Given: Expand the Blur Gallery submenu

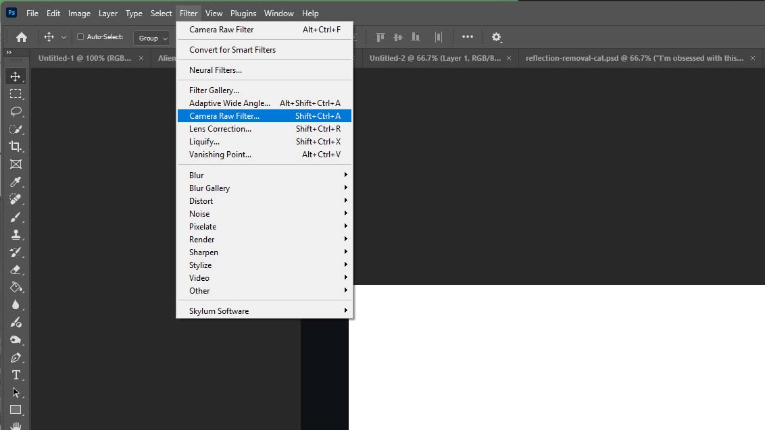Looking at the screenshot, I should [264, 188].
